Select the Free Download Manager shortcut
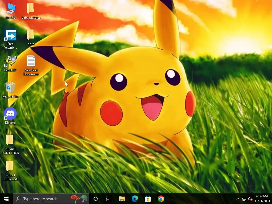Viewport: 272px width, 204px height. [x=10, y=39]
